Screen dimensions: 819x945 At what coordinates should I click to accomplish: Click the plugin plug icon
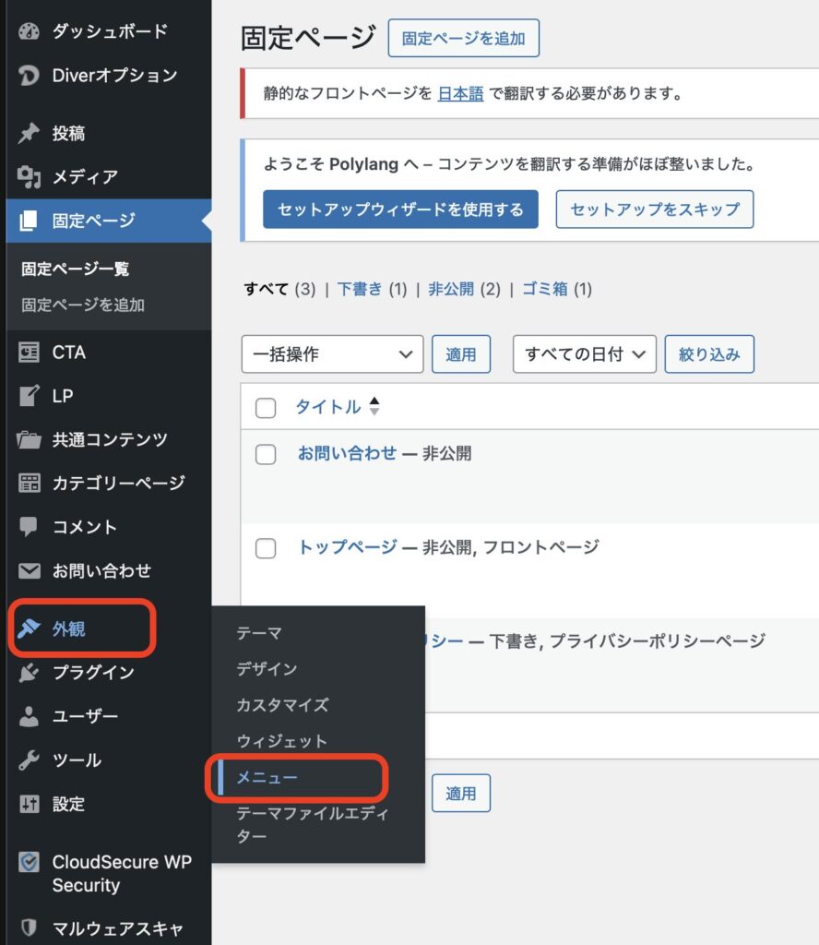pos(30,673)
